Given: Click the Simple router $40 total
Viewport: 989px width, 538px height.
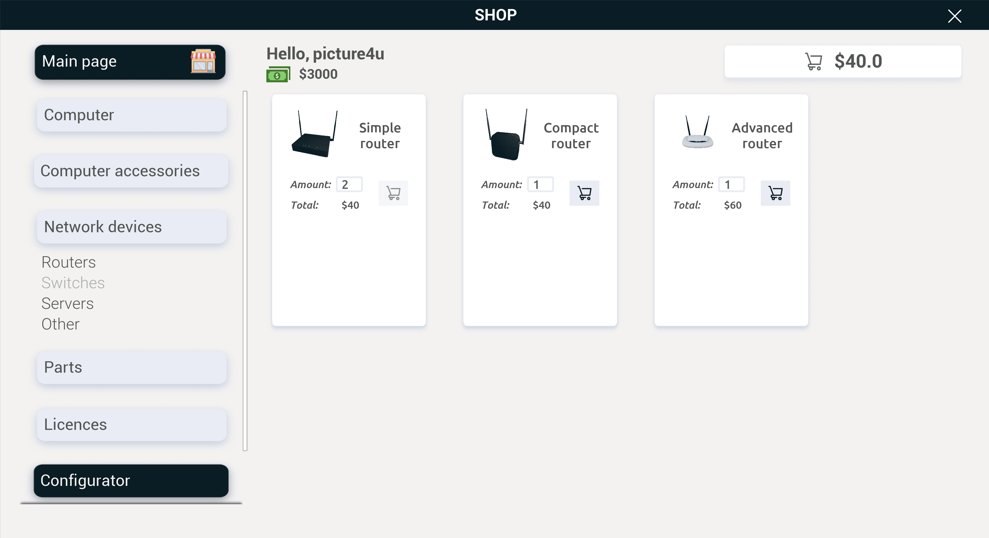Looking at the screenshot, I should point(350,205).
